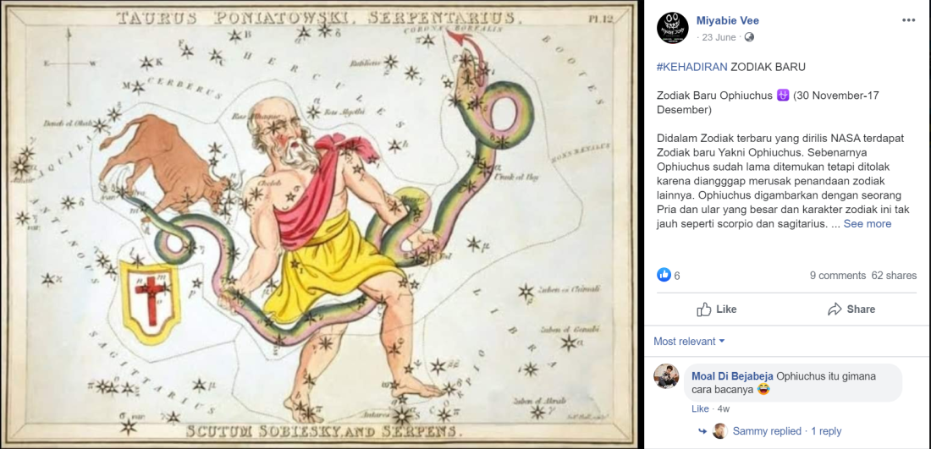The width and height of the screenshot is (931, 449).
Task: Open the three-dot post options menu
Action: (908, 20)
